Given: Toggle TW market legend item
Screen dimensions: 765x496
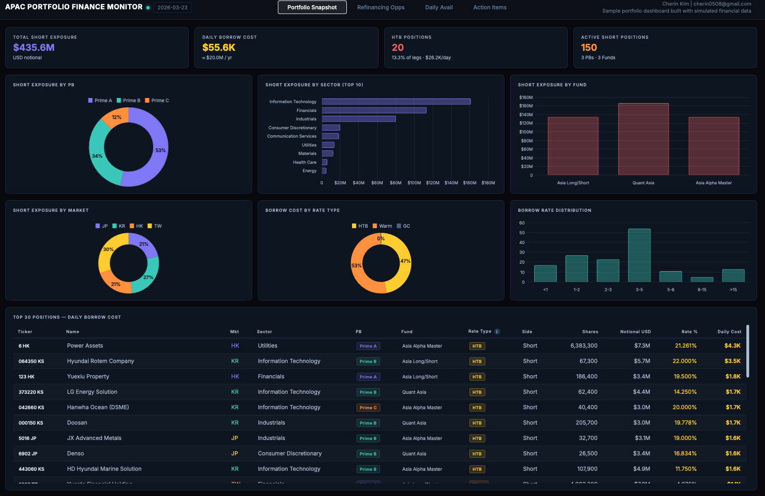Looking at the screenshot, I should click(x=154, y=226).
